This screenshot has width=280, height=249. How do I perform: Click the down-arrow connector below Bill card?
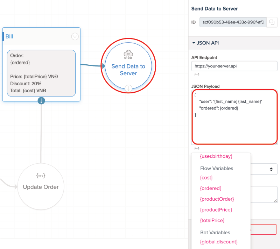tap(41, 101)
